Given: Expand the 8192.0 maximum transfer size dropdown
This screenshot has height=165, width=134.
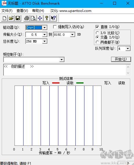Looking at the screenshot, I should click(x=72, y=35).
